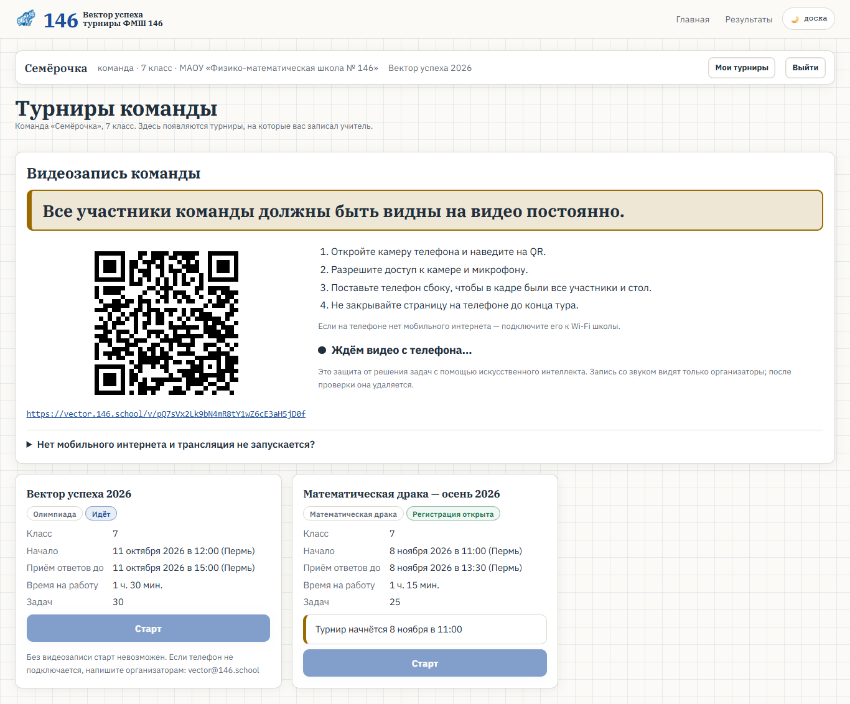The width and height of the screenshot is (850, 704).
Task: Click the «Вектор успеха 2026» text in team bar
Action: (x=430, y=68)
